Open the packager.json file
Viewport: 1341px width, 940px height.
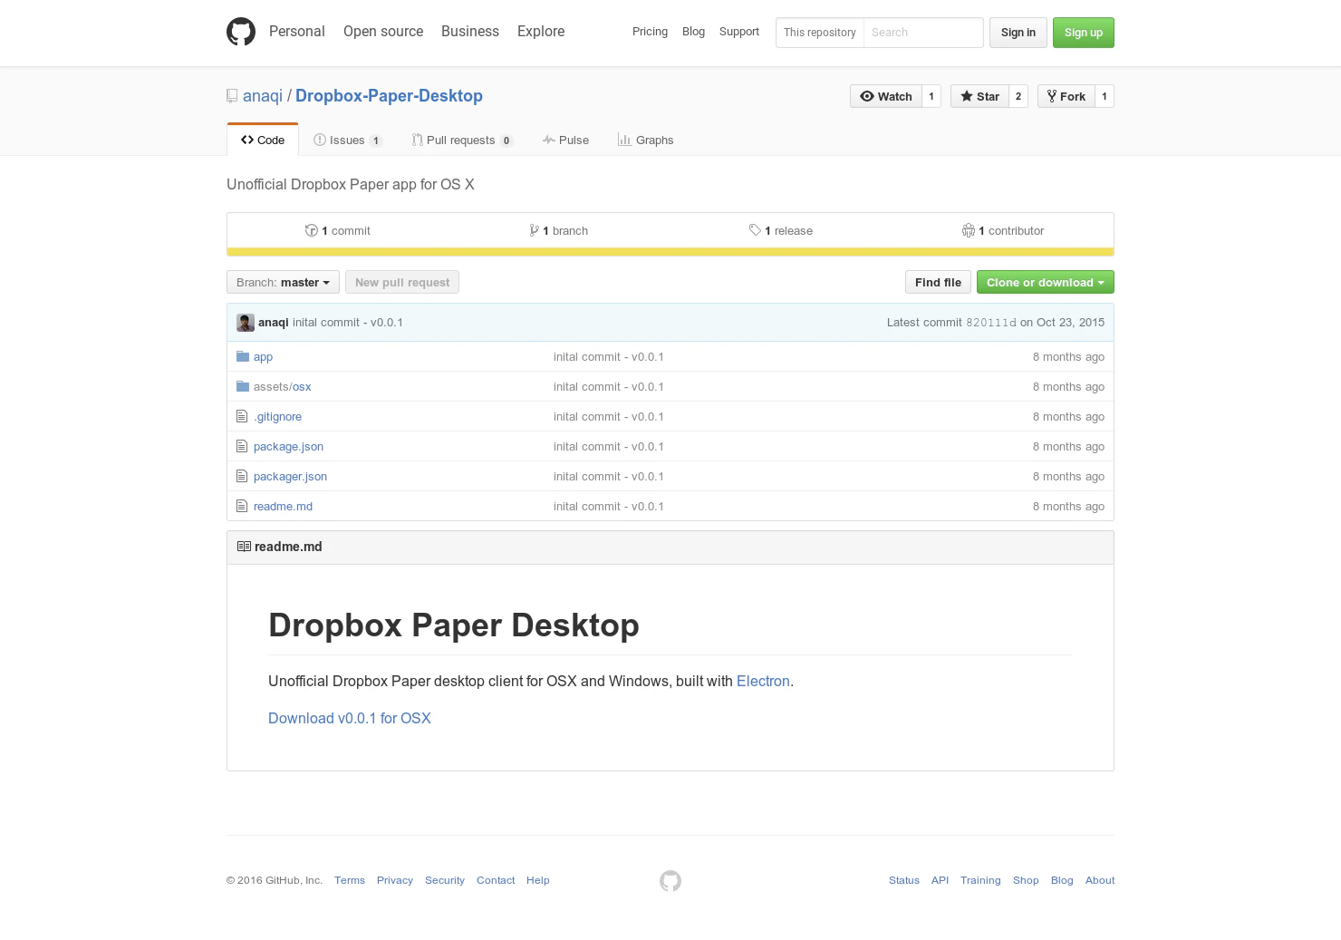click(290, 477)
